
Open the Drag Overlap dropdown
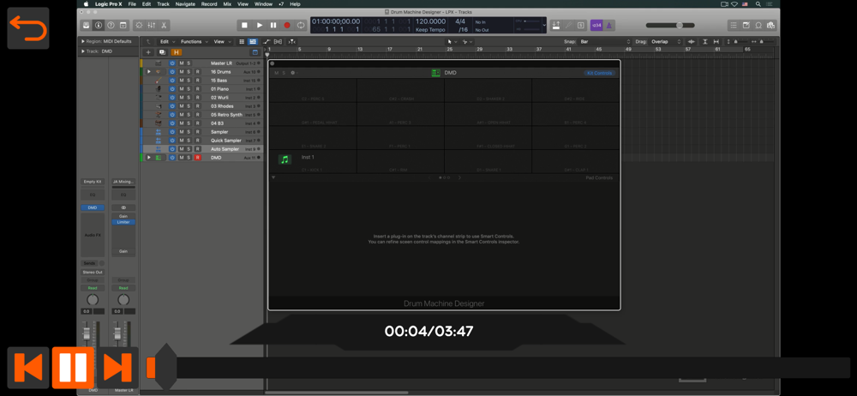[666, 41]
